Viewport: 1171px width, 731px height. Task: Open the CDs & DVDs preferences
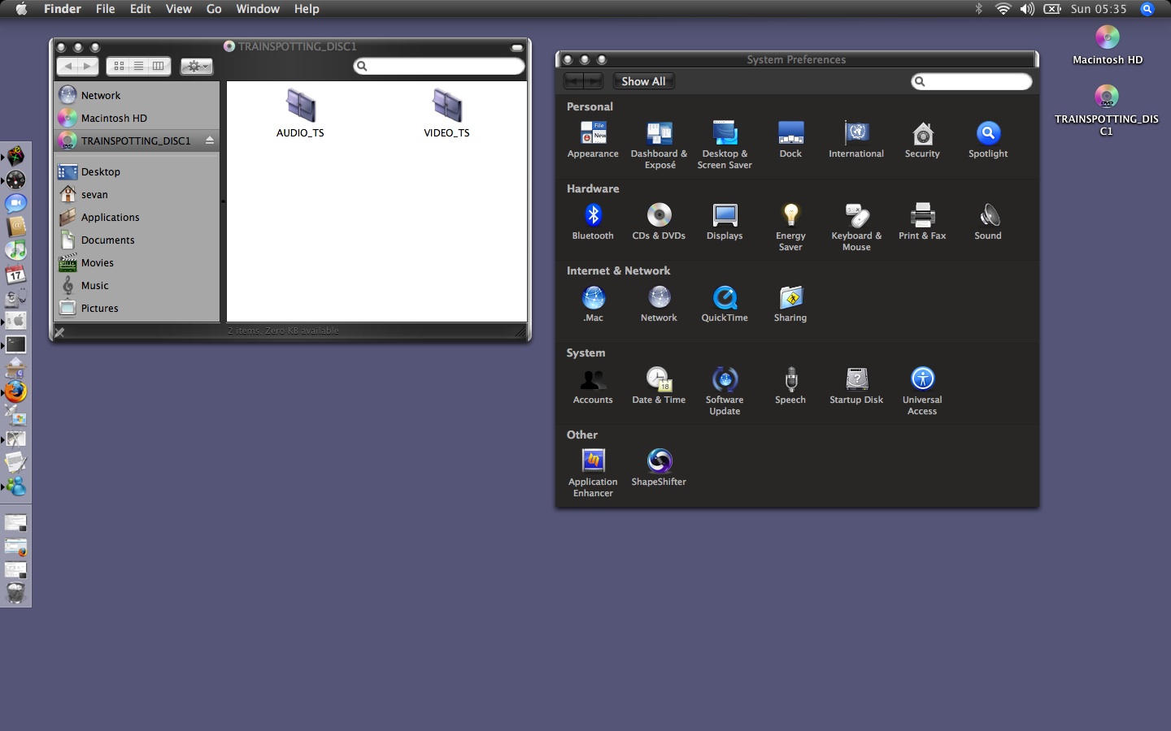click(x=659, y=216)
